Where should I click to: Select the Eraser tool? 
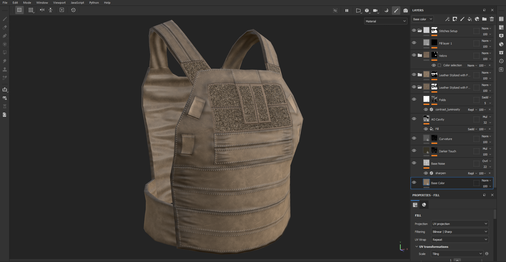pos(4,27)
